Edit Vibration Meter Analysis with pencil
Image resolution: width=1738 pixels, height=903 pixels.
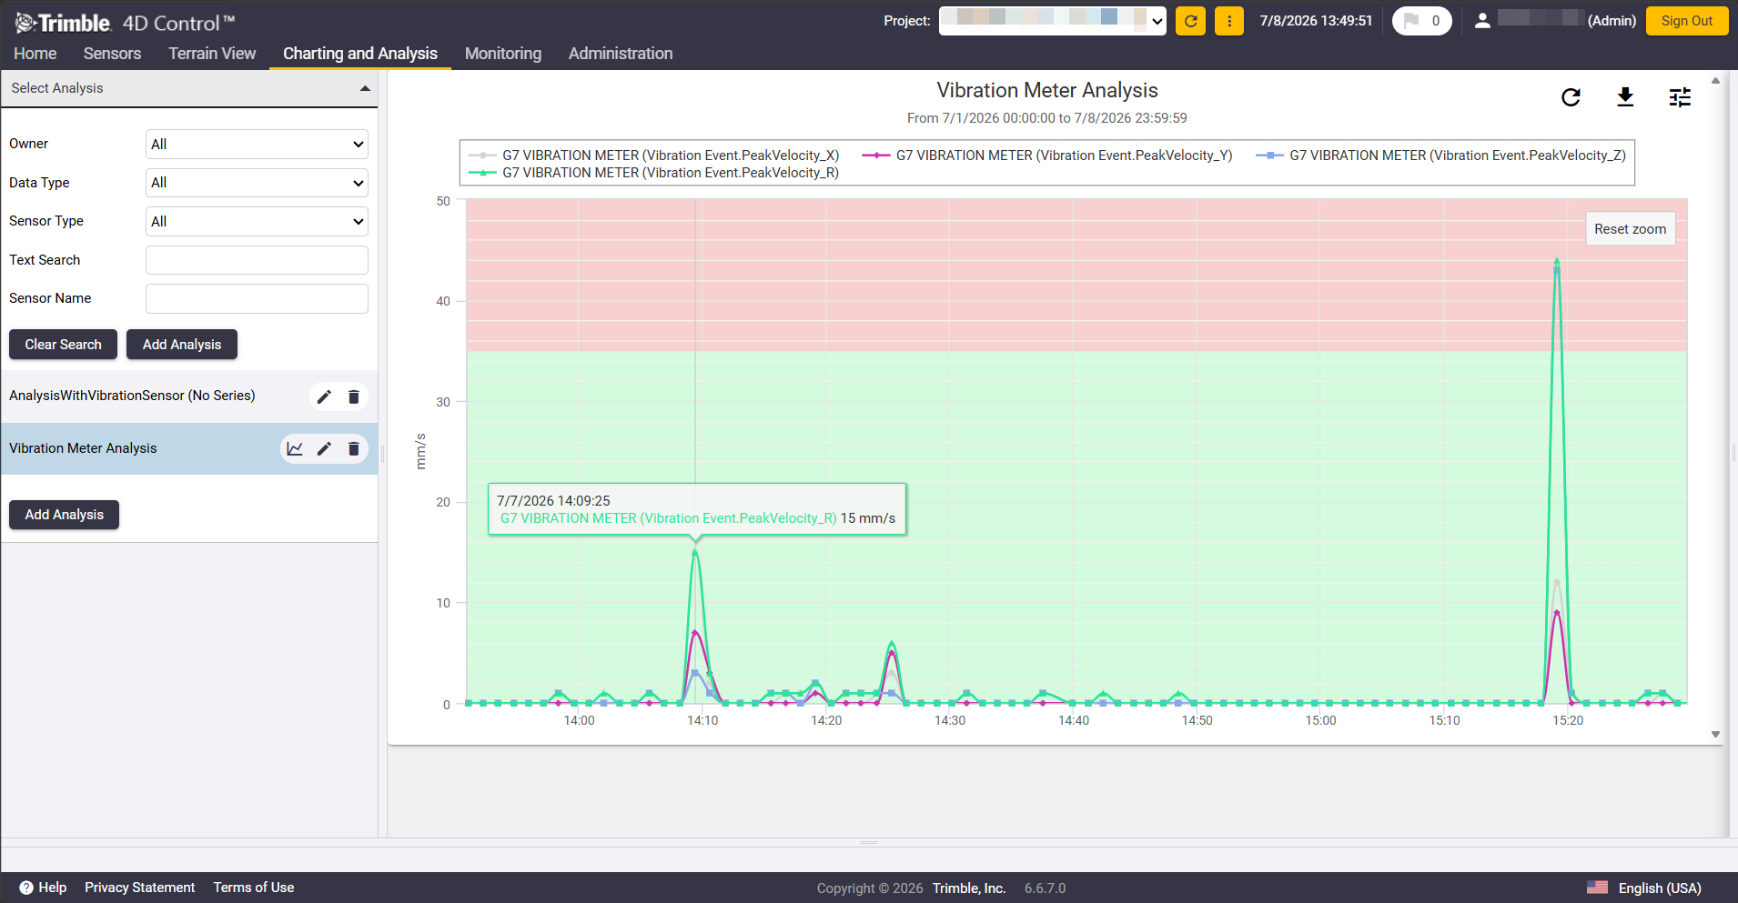(324, 448)
